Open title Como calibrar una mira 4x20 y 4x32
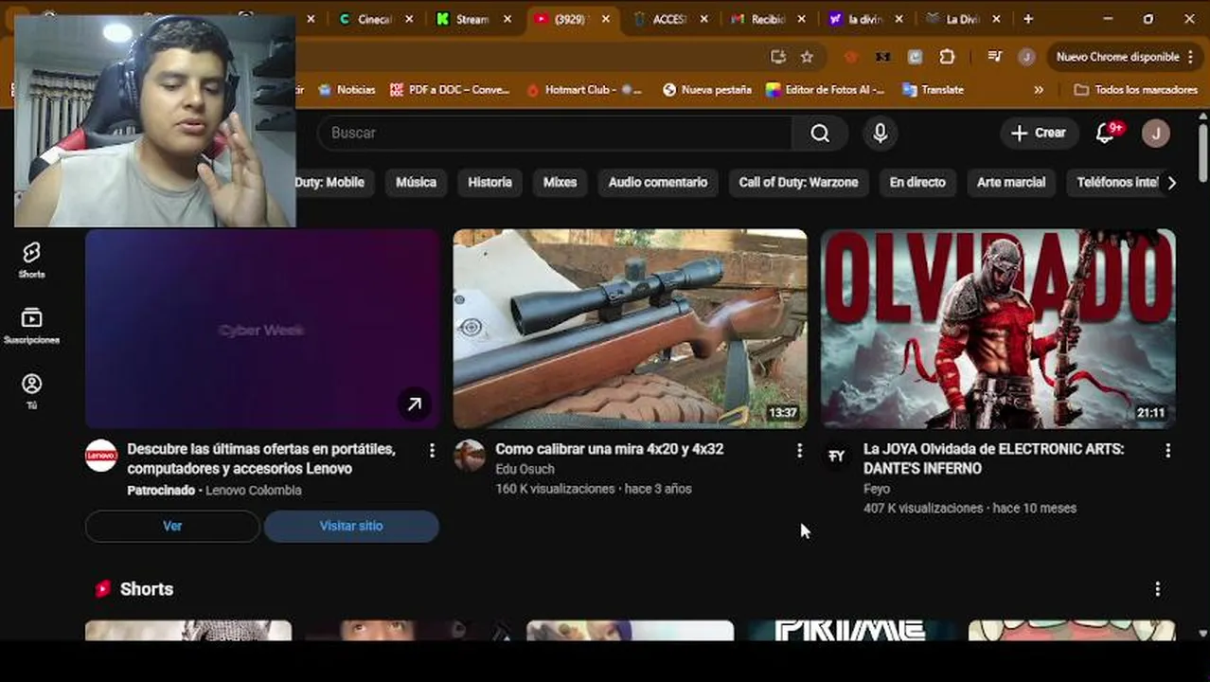The image size is (1210, 682). click(x=609, y=449)
